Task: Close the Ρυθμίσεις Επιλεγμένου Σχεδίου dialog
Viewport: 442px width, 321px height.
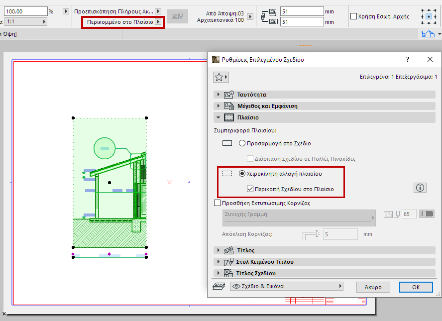Action: (430, 59)
